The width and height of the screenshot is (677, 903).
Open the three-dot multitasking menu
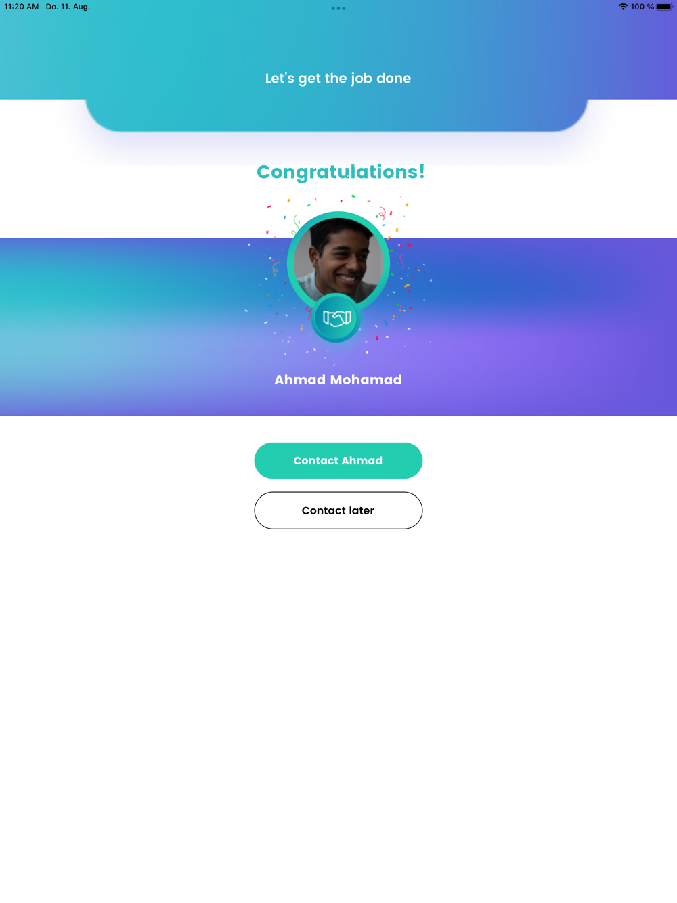tap(338, 8)
